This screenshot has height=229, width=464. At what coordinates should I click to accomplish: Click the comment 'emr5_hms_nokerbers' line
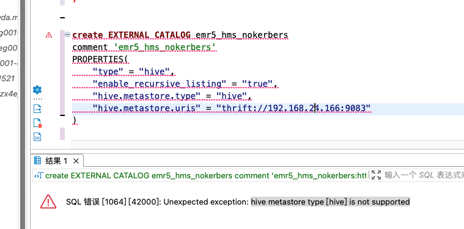pos(144,47)
